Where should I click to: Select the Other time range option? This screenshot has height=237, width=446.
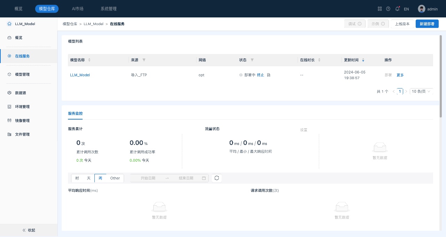point(115,178)
